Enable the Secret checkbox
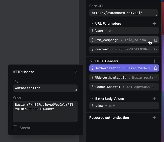This screenshot has width=164, height=142. [15, 128]
